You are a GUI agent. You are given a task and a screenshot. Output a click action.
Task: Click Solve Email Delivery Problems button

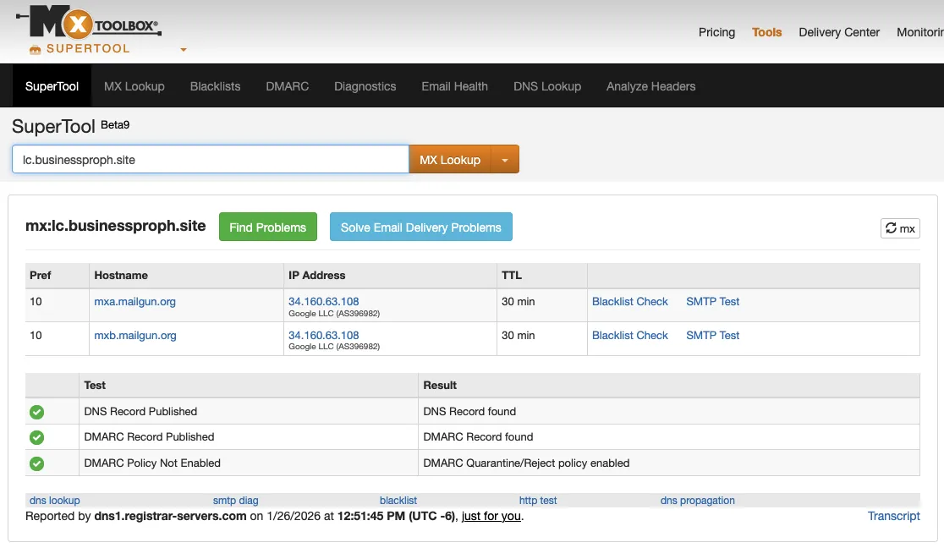coord(420,227)
